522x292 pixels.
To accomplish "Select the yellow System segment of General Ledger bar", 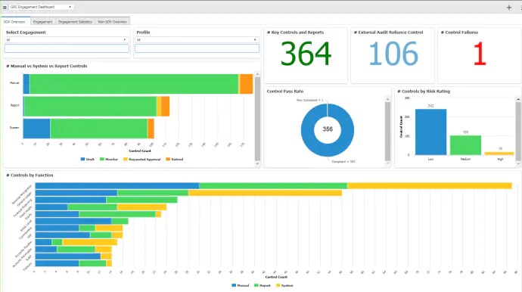I will pyautogui.click(x=265, y=193).
